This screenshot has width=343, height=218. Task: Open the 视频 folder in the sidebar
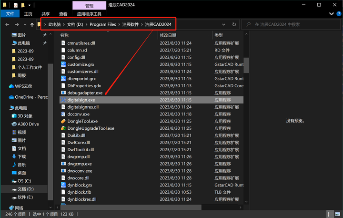(x=19, y=132)
